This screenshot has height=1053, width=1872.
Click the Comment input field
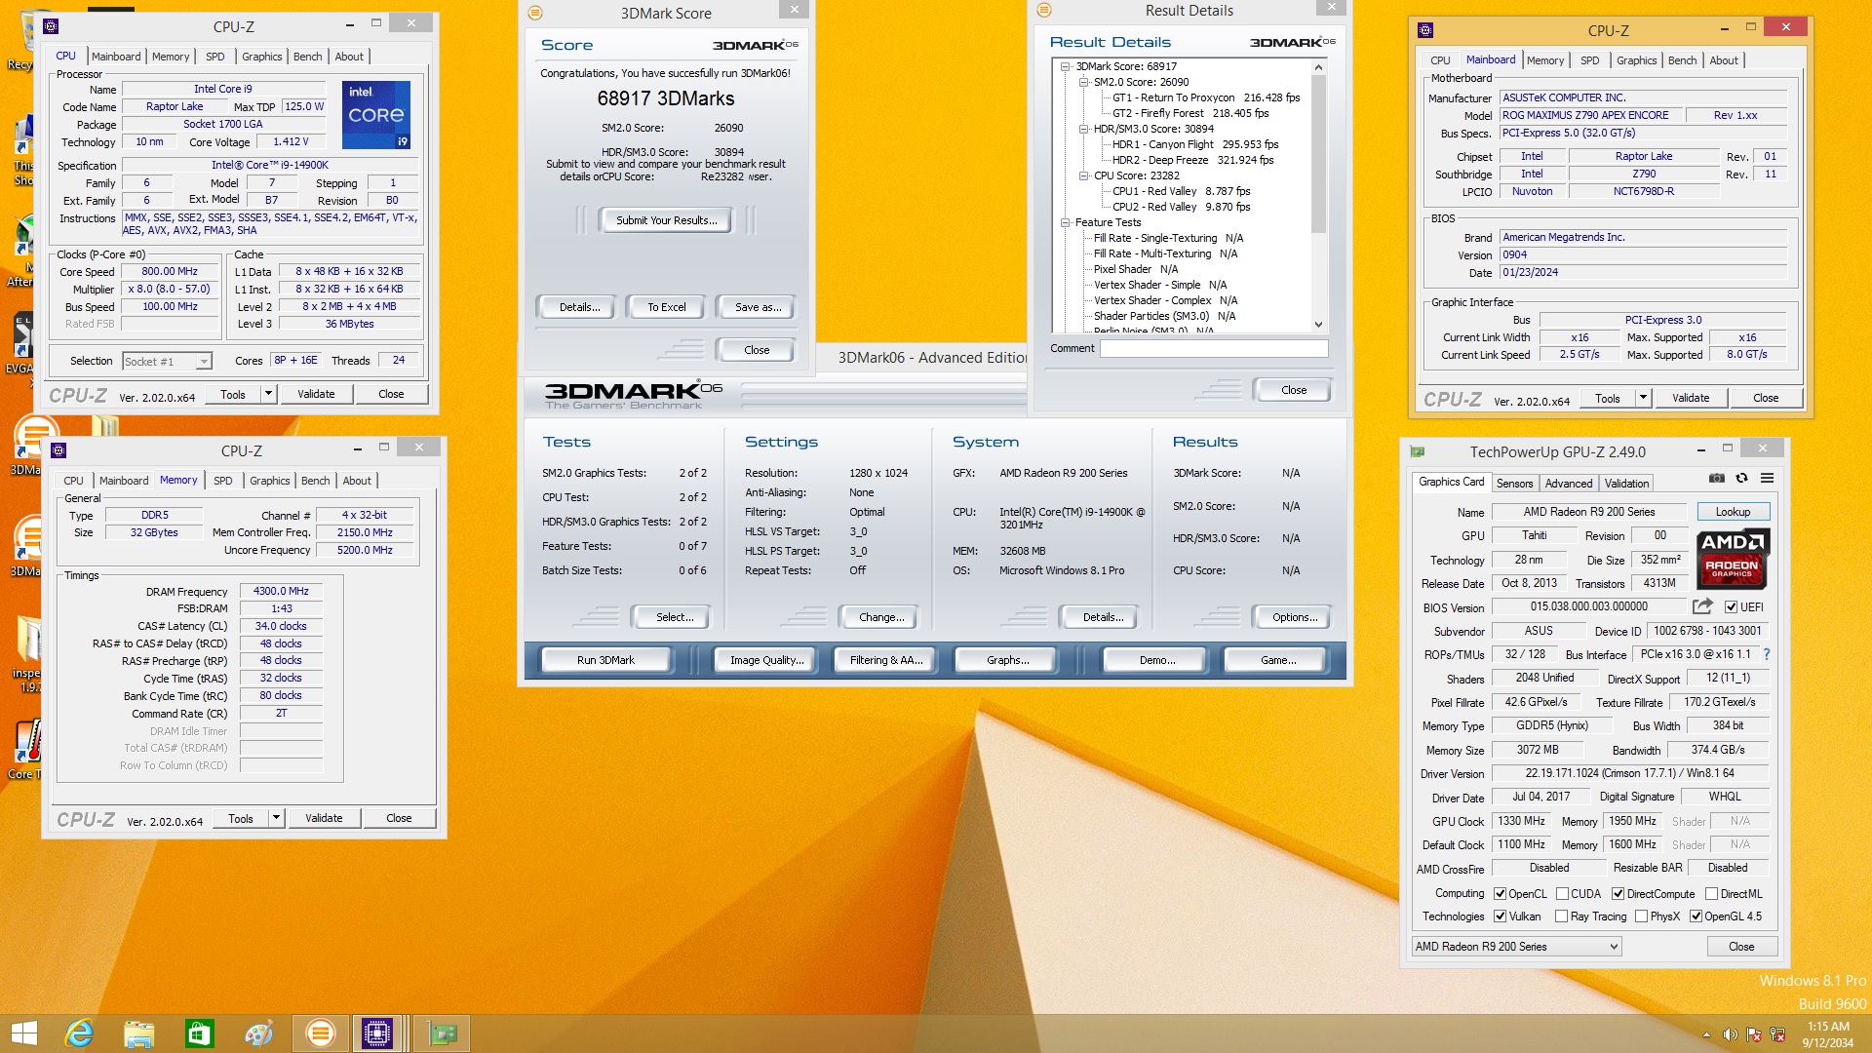[1214, 348]
